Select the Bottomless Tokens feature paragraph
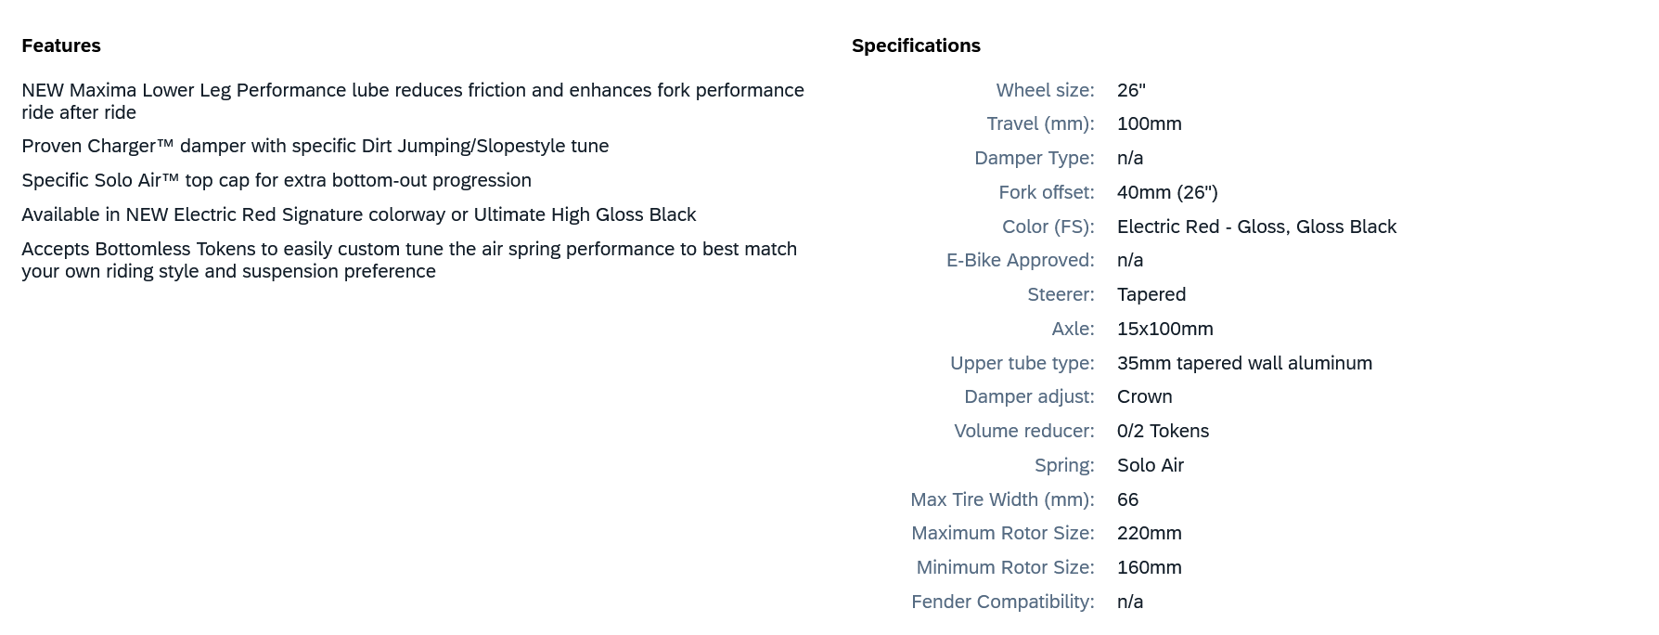The height and width of the screenshot is (635, 1659). 408,260
